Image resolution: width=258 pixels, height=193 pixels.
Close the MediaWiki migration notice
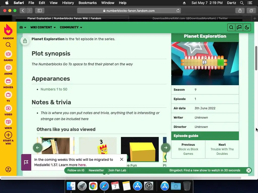click(122, 159)
